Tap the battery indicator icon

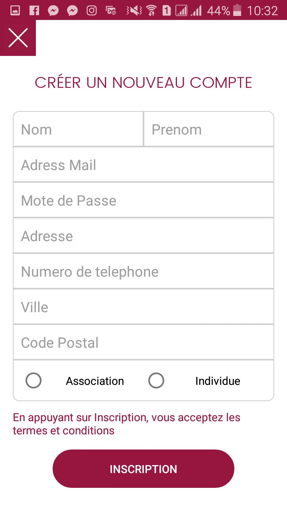coord(237,11)
